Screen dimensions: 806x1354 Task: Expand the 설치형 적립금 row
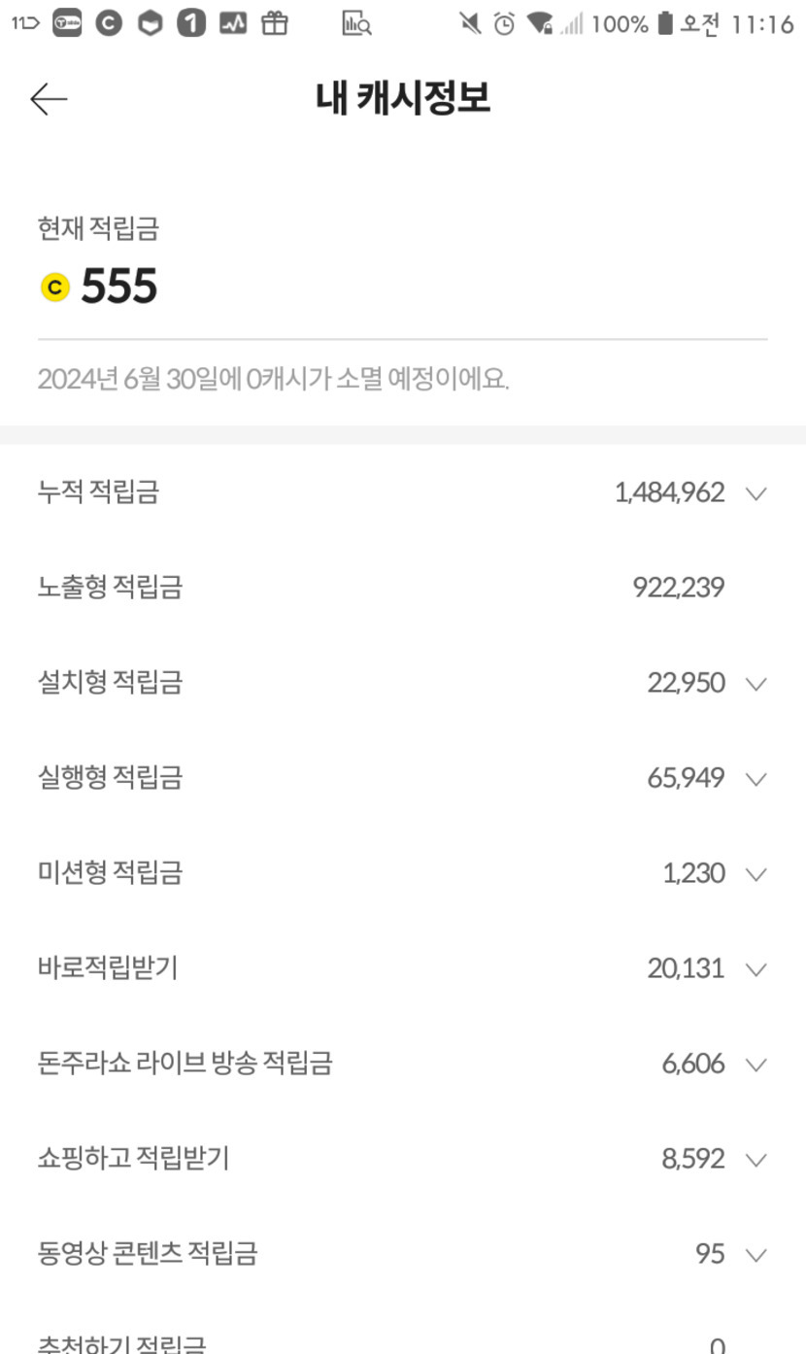click(756, 684)
